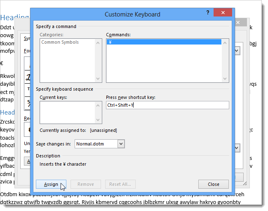Click Categories list scroll down arrow
The image size is (268, 211).
tap(98, 79)
